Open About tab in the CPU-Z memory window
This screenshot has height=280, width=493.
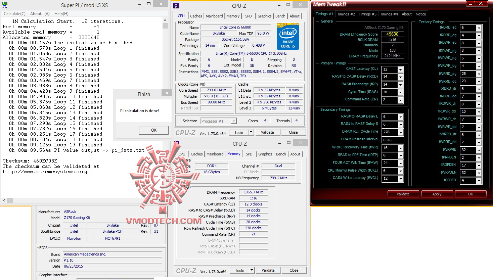click(x=296, y=154)
